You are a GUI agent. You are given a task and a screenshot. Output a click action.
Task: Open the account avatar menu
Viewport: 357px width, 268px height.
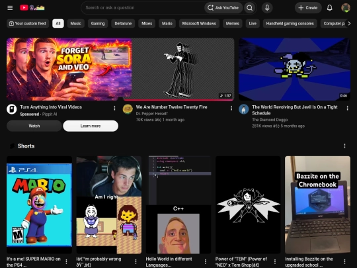pyautogui.click(x=345, y=8)
